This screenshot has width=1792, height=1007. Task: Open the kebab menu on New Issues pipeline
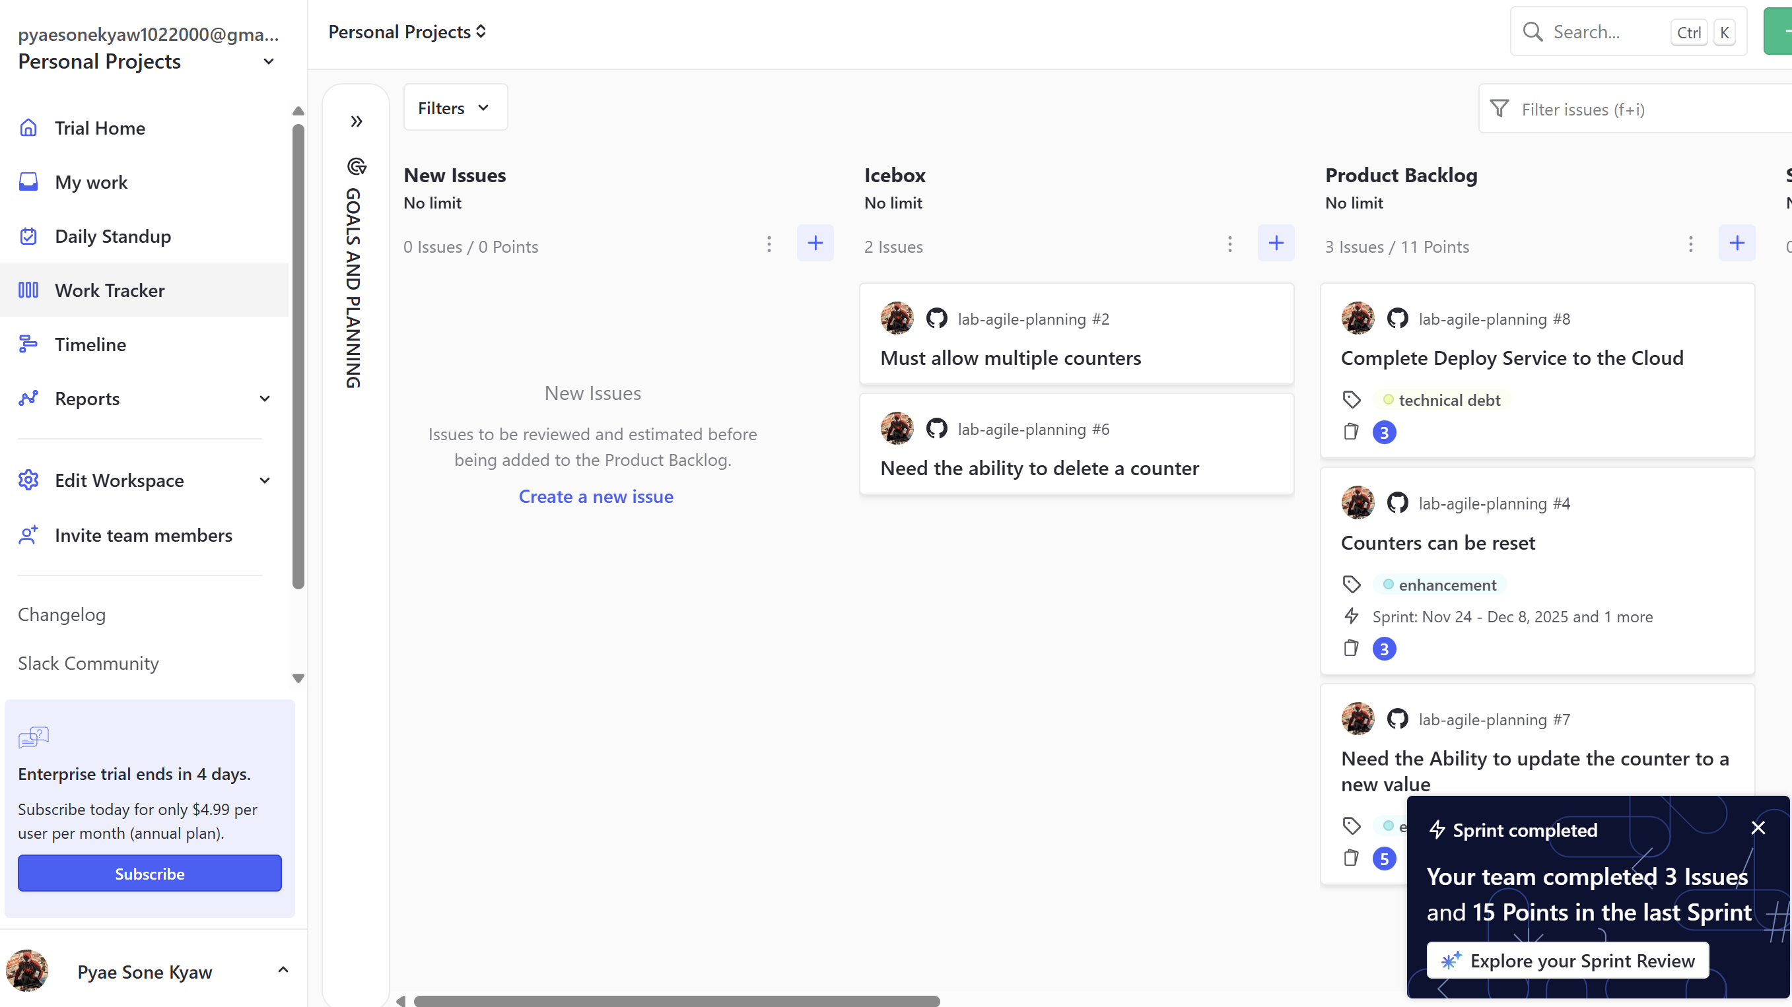[769, 245]
